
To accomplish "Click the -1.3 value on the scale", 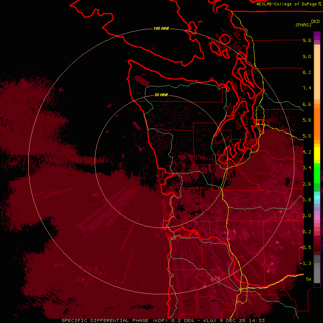I will 305,263.
